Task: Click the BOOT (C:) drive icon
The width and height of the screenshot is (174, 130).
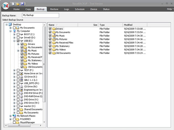Action: [x=21, y=34]
